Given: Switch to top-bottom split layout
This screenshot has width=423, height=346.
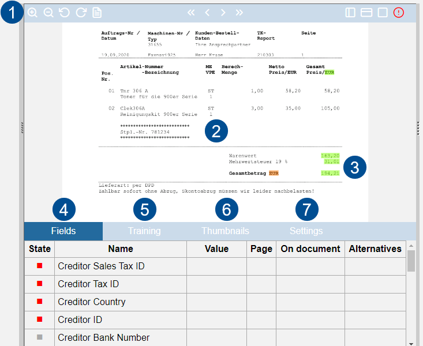Looking at the screenshot, I should point(366,12).
